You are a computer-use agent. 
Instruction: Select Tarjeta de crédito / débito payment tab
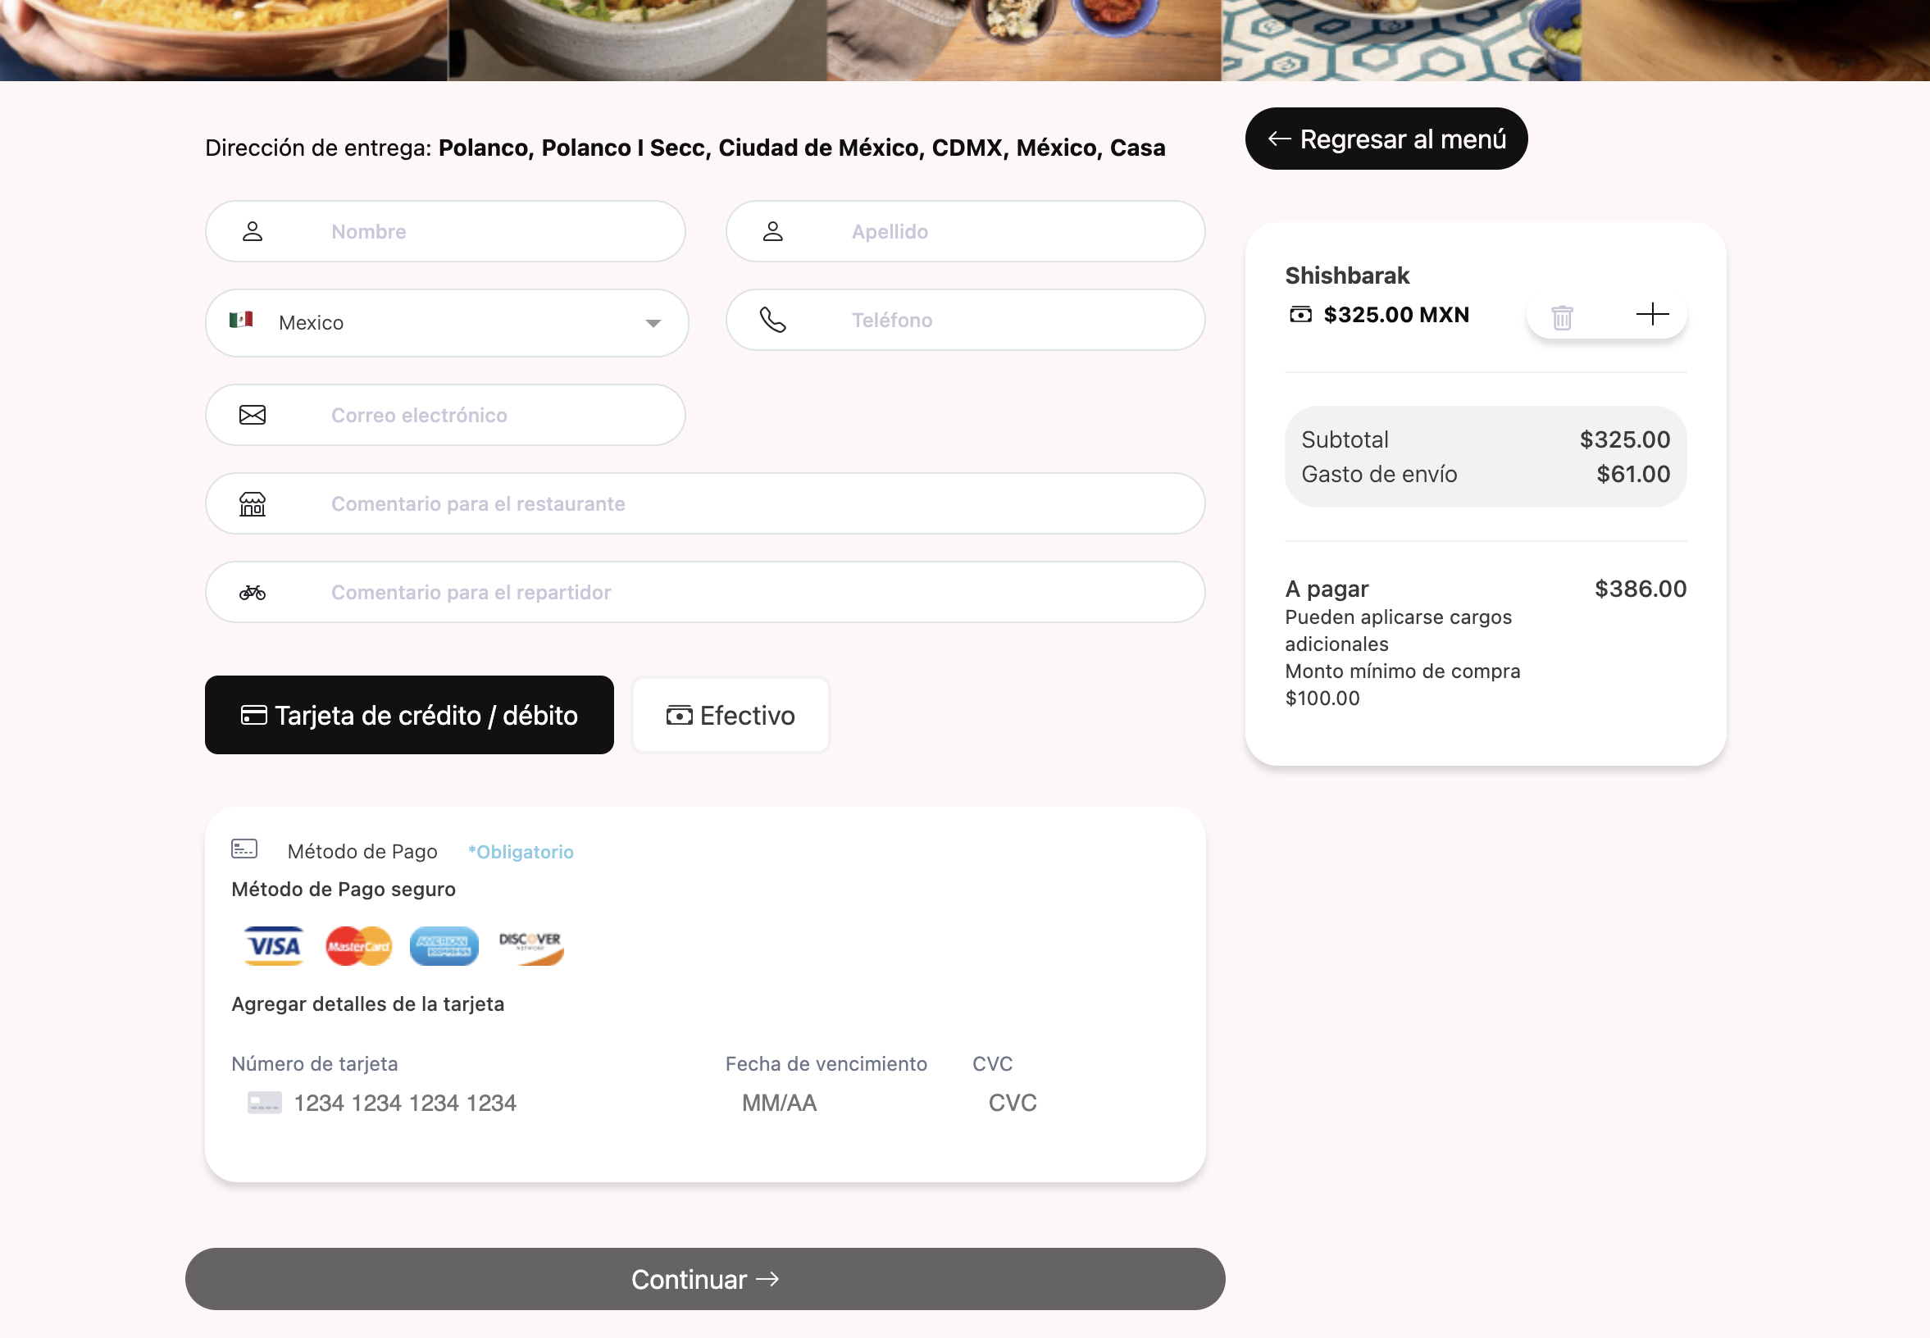[409, 715]
